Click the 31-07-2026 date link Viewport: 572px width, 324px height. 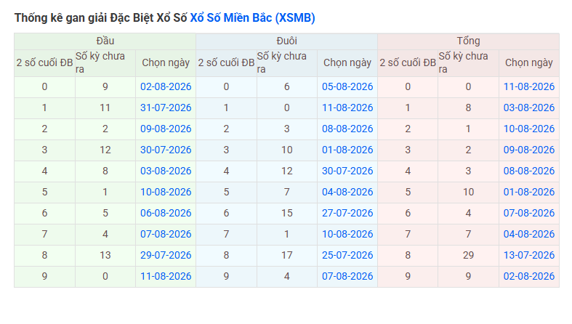[x=166, y=108]
